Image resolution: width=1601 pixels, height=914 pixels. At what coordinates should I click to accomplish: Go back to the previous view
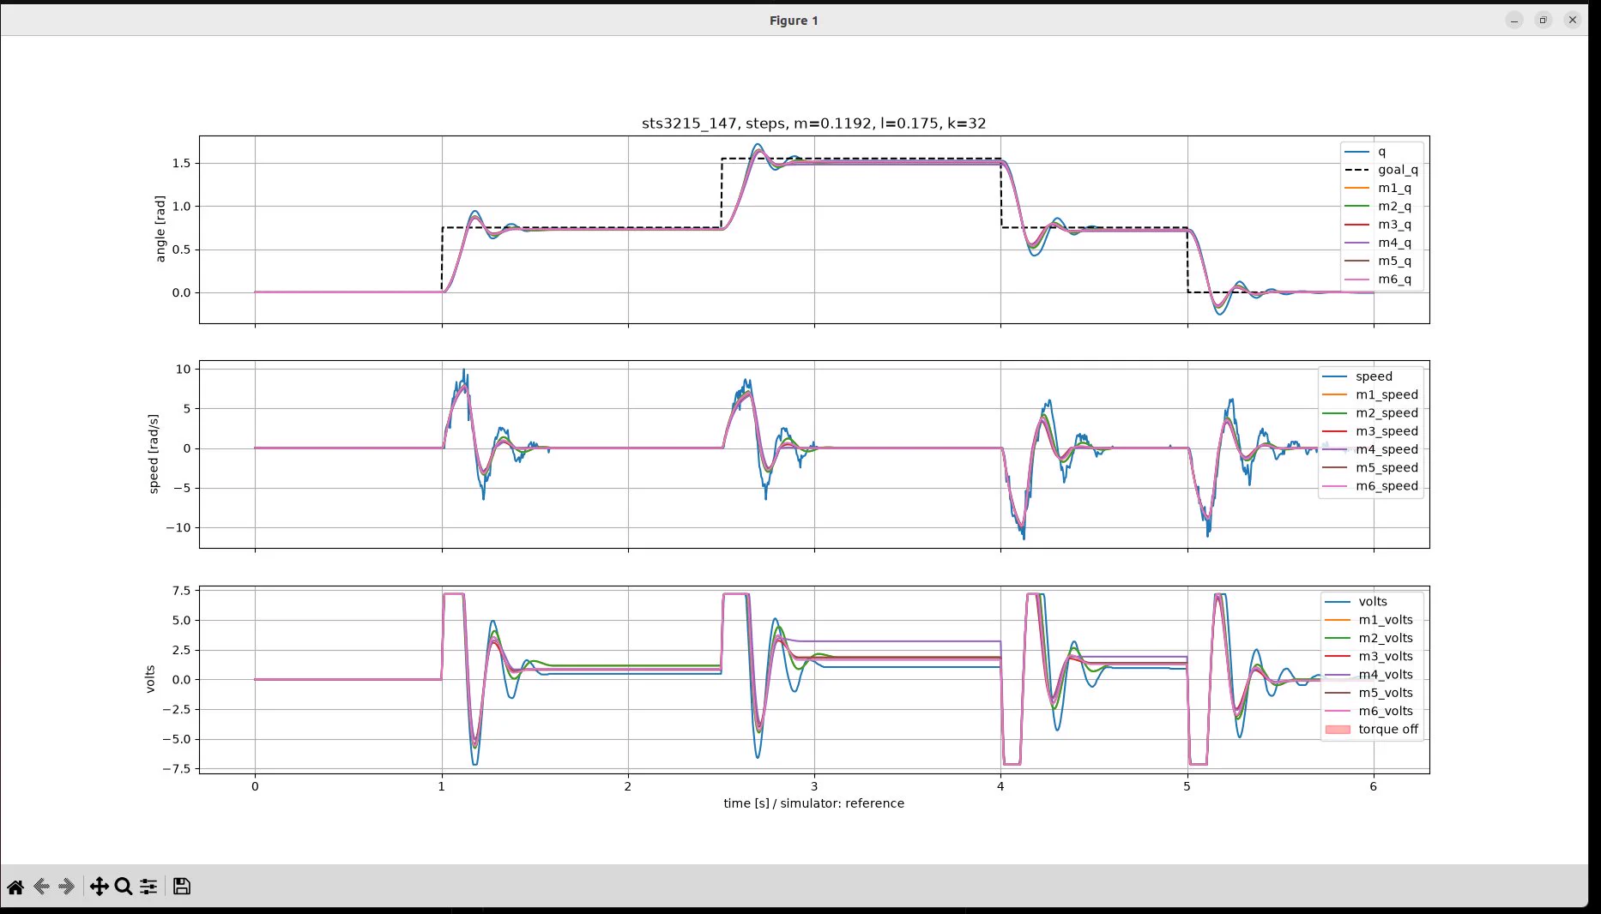click(41, 887)
